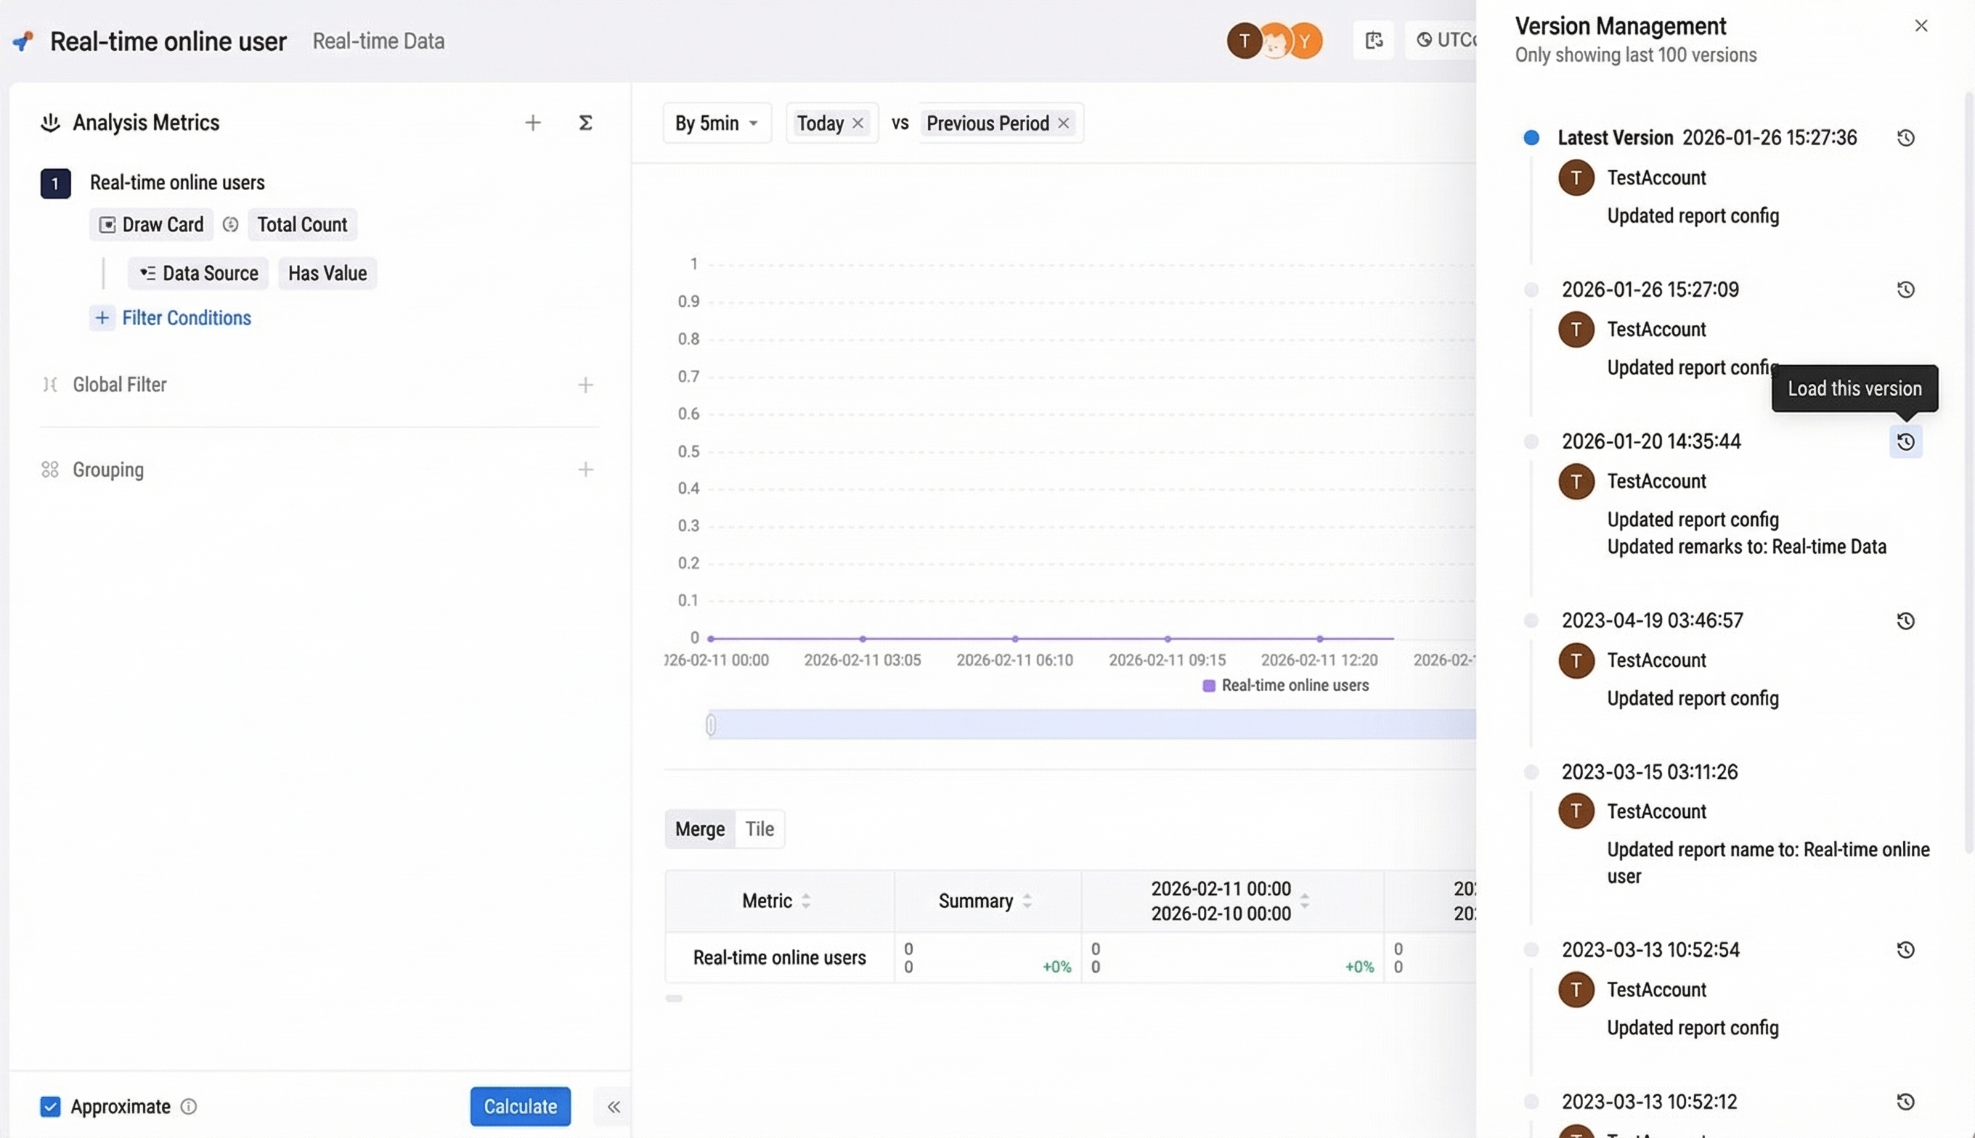Load version 2023-03-13 10:52:12
Screen dimensions: 1975x1138
pos(1905,1101)
